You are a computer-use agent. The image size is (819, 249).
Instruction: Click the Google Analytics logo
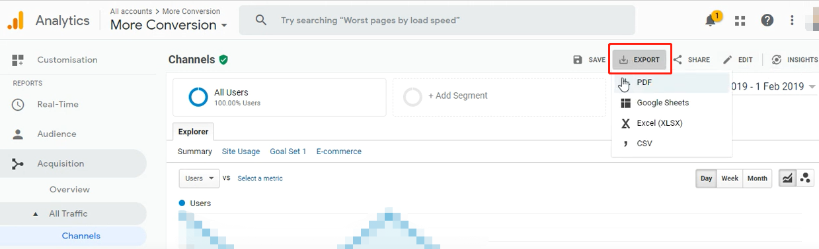16,20
